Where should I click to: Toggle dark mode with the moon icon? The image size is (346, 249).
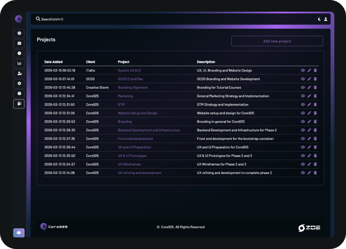click(x=319, y=19)
